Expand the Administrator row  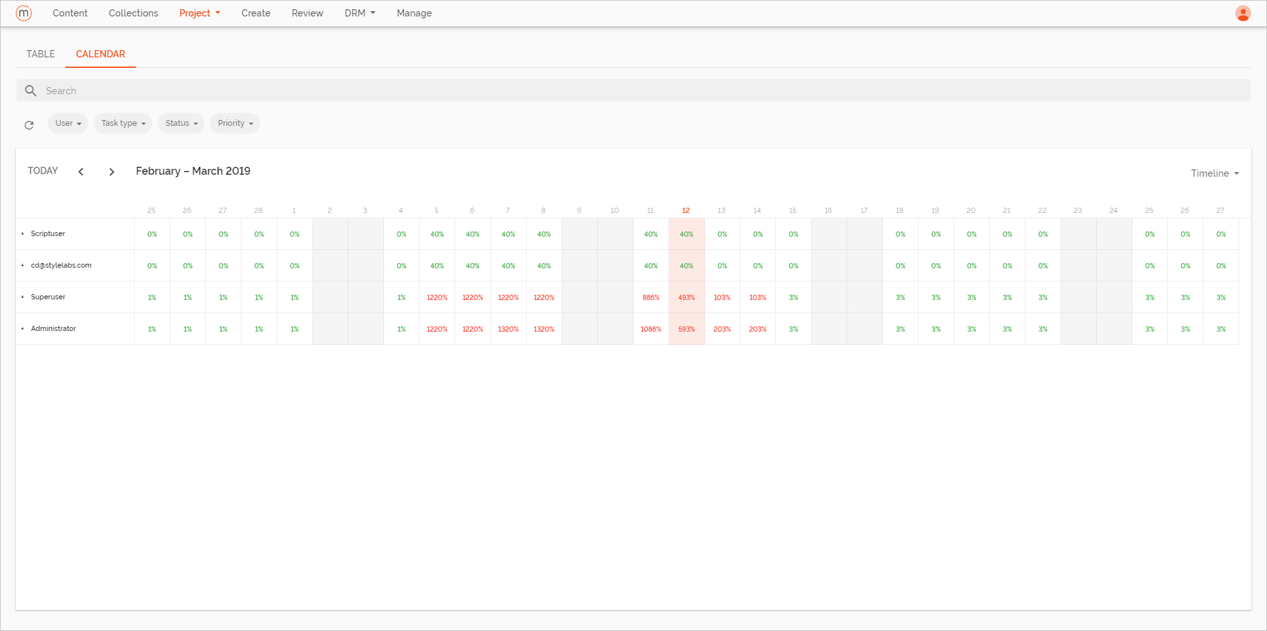pyautogui.click(x=23, y=328)
